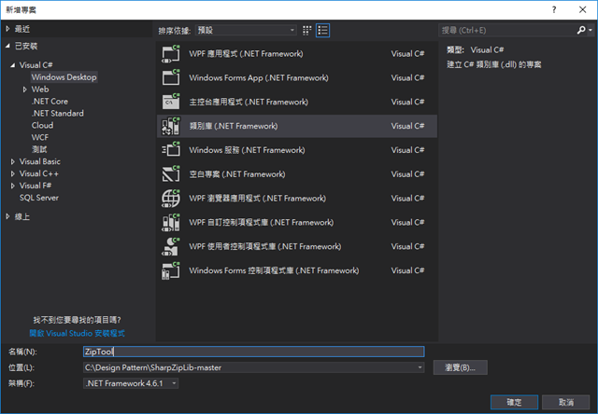Click the 確定 OK button
598x414 pixels.
(x=514, y=402)
